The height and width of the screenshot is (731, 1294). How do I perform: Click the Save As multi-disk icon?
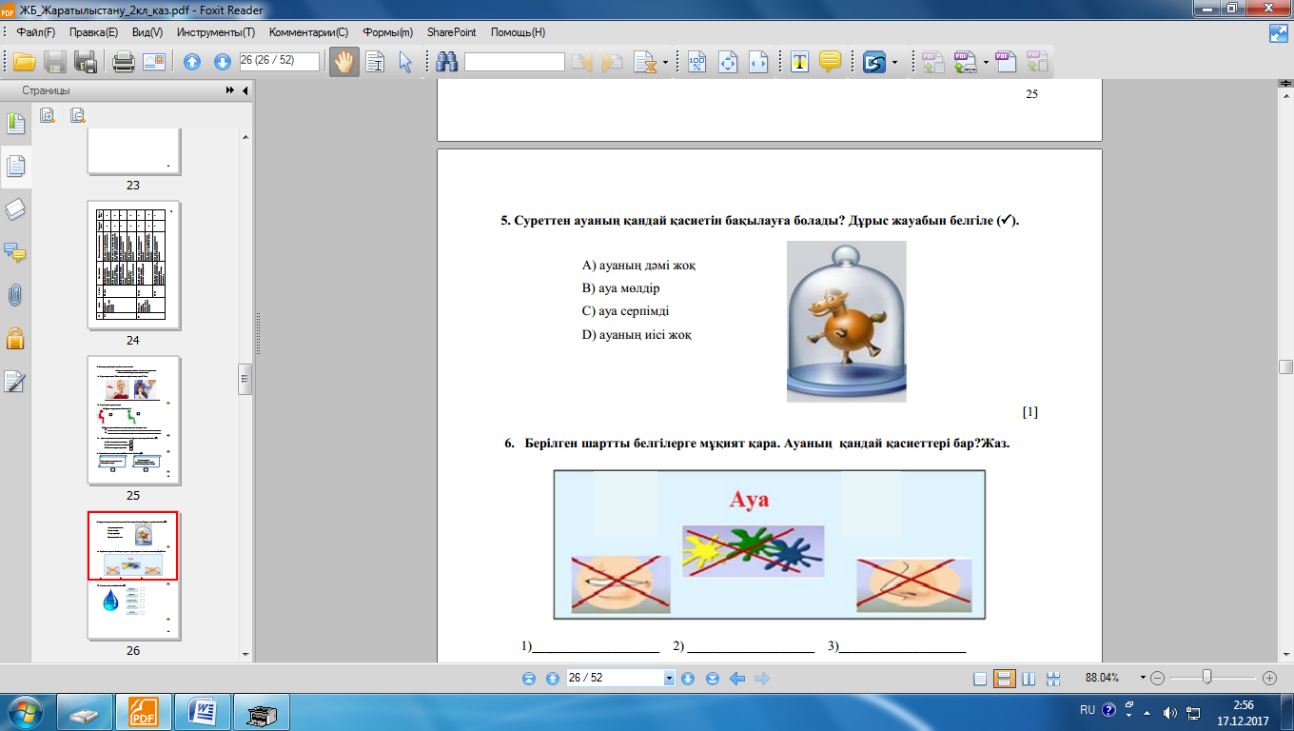86,63
